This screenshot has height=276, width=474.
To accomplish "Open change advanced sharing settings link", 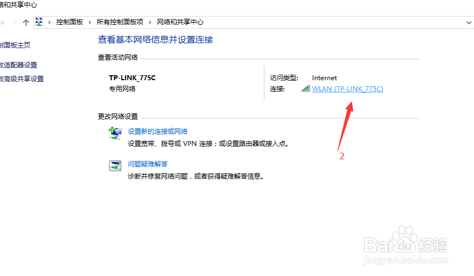I will coord(22,79).
